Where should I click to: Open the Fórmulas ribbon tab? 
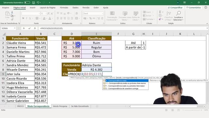[x=64, y=8]
